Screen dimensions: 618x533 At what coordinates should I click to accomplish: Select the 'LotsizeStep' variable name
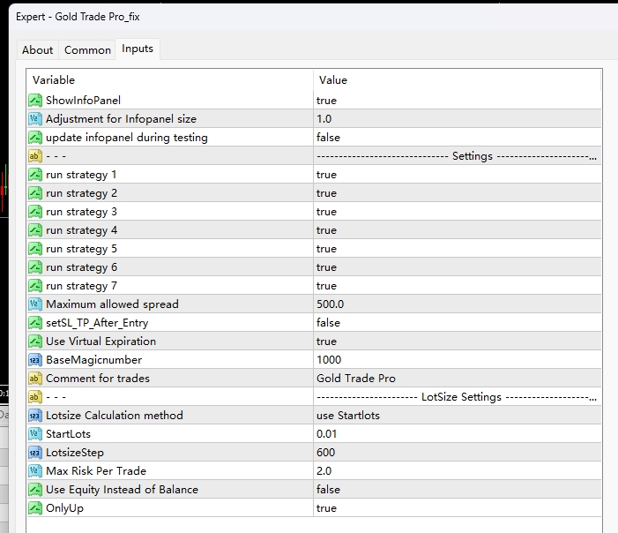pos(75,453)
